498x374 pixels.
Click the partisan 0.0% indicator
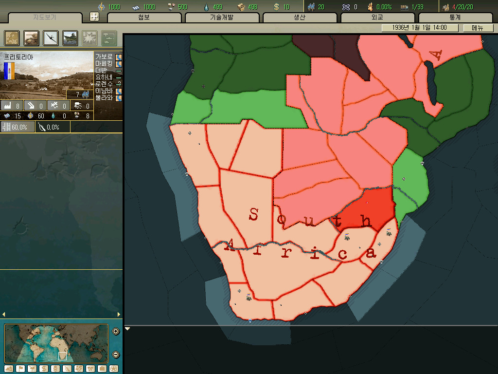[x=53, y=127]
